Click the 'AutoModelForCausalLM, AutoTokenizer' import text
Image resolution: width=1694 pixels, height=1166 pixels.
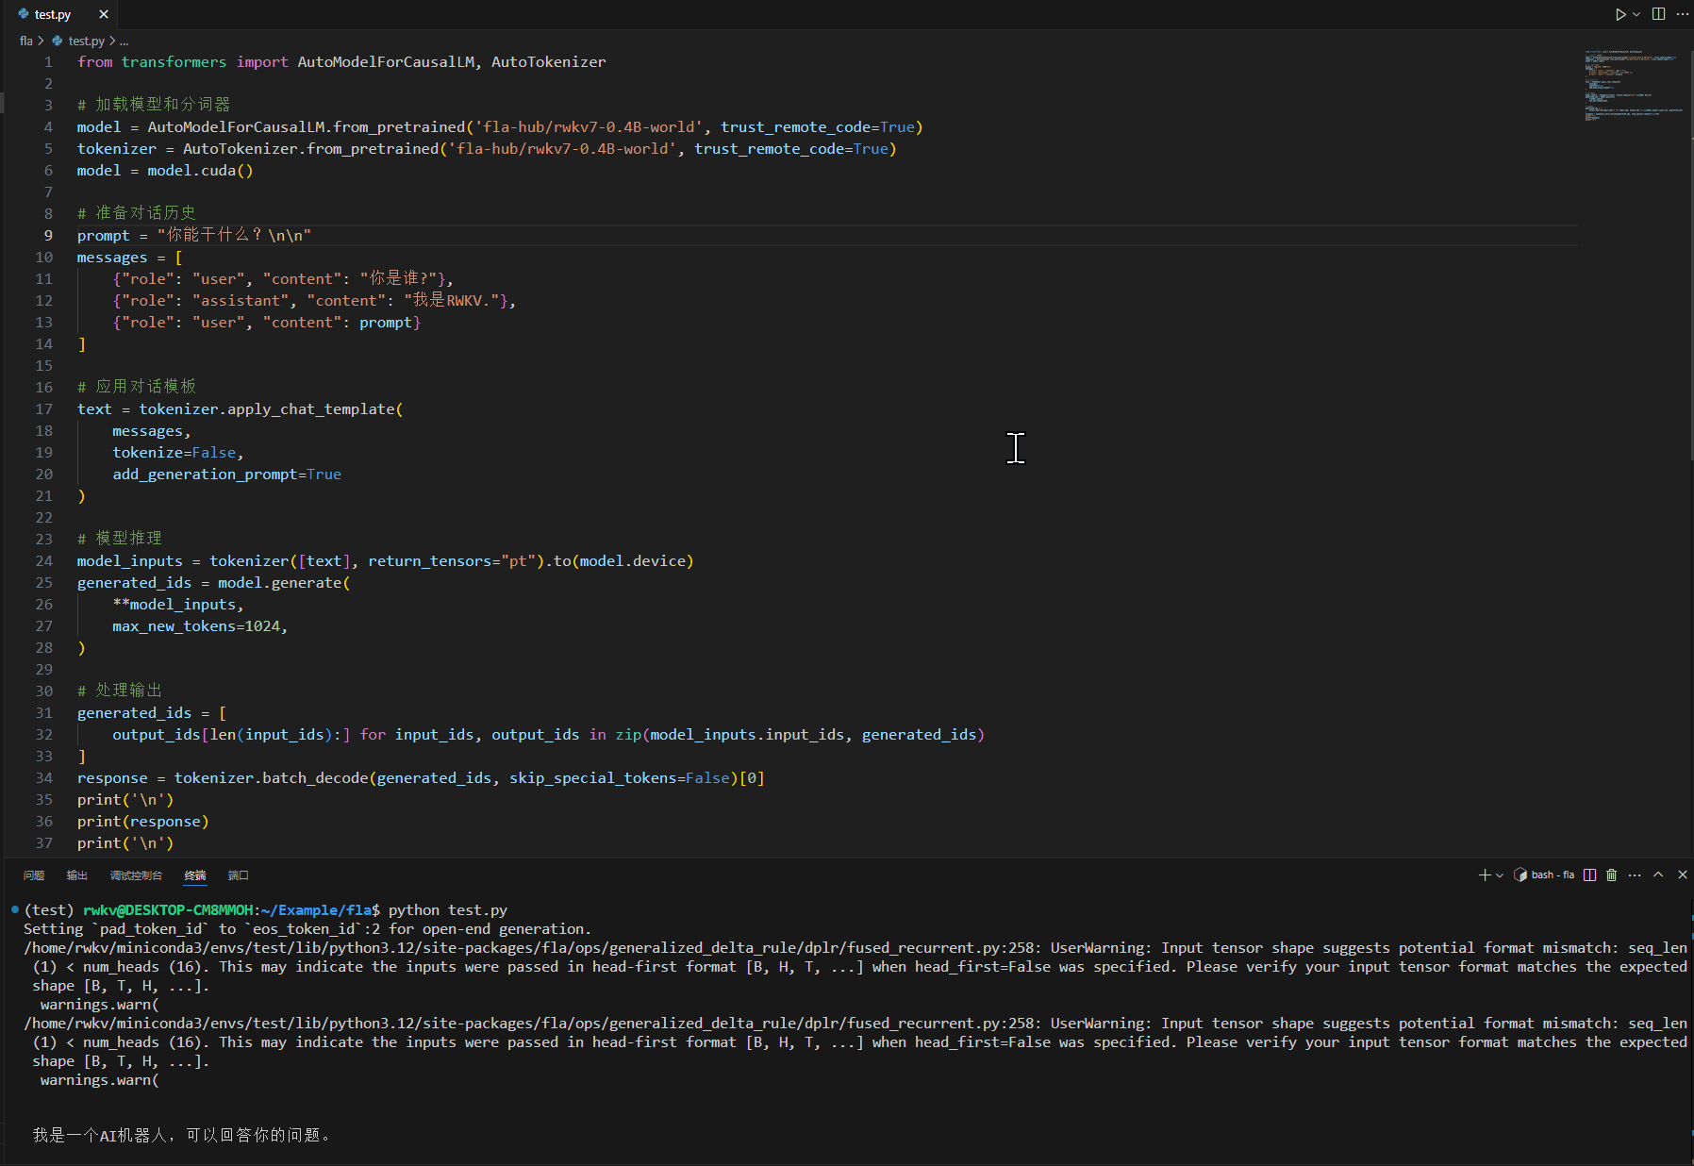(452, 62)
